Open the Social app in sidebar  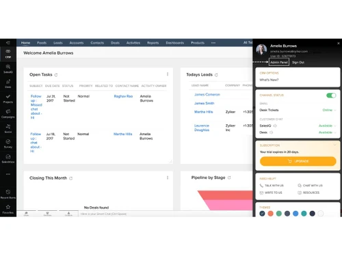[x=8, y=129]
